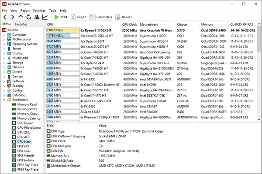This screenshot has height=174, width=262.
Task: Click the up-level arrow toolbar icon
Action: tap(21, 17)
